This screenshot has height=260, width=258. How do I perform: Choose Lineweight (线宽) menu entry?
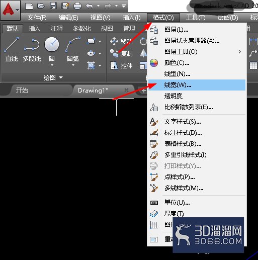pos(197,85)
